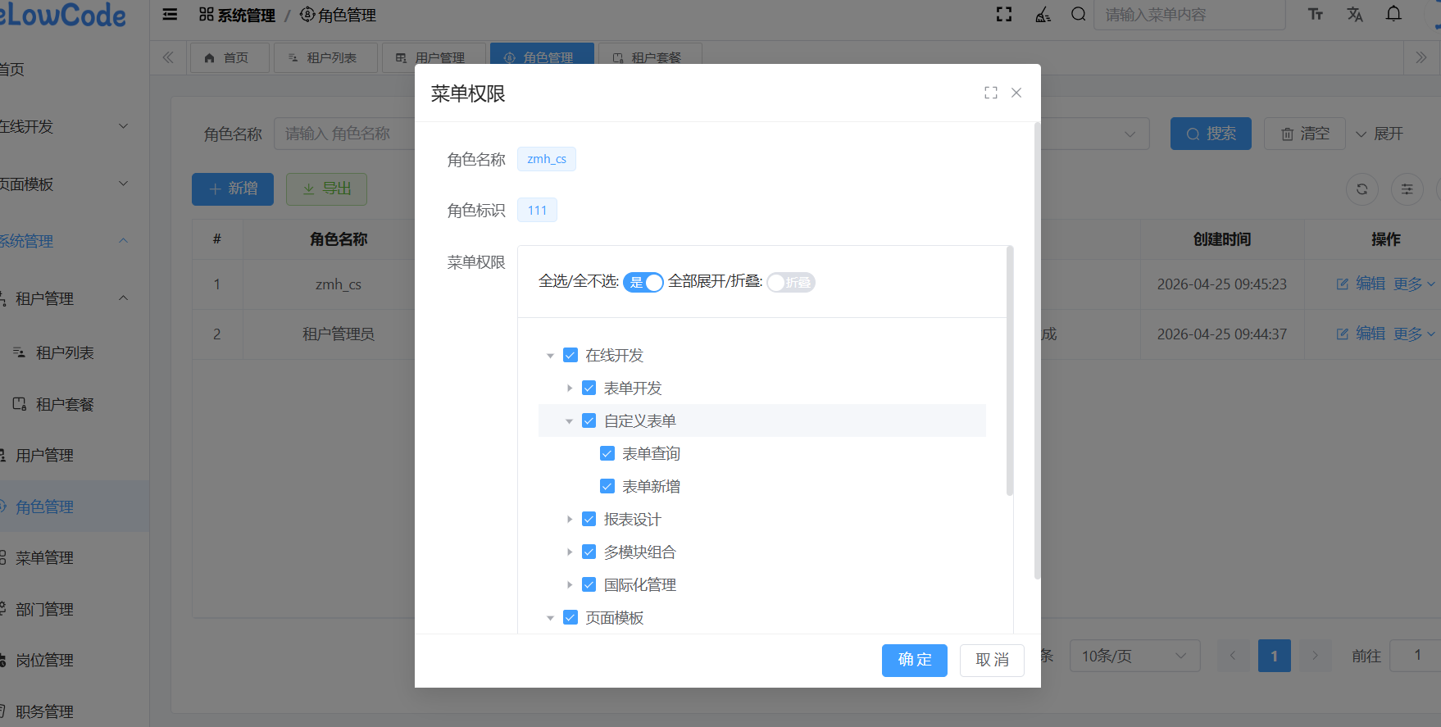The image size is (1441, 727).
Task: Click the 请输入菜单内容 search field
Action: (1189, 15)
